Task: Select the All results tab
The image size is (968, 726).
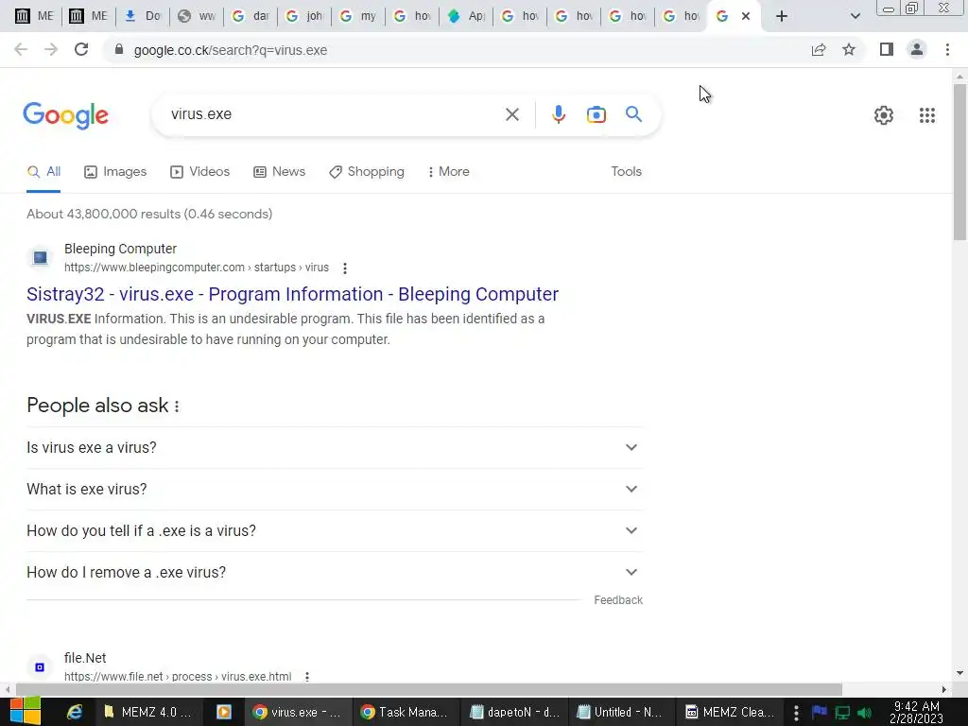Action: click(x=43, y=172)
